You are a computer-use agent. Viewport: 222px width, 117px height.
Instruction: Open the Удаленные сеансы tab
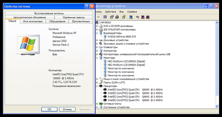click(x=74, y=17)
